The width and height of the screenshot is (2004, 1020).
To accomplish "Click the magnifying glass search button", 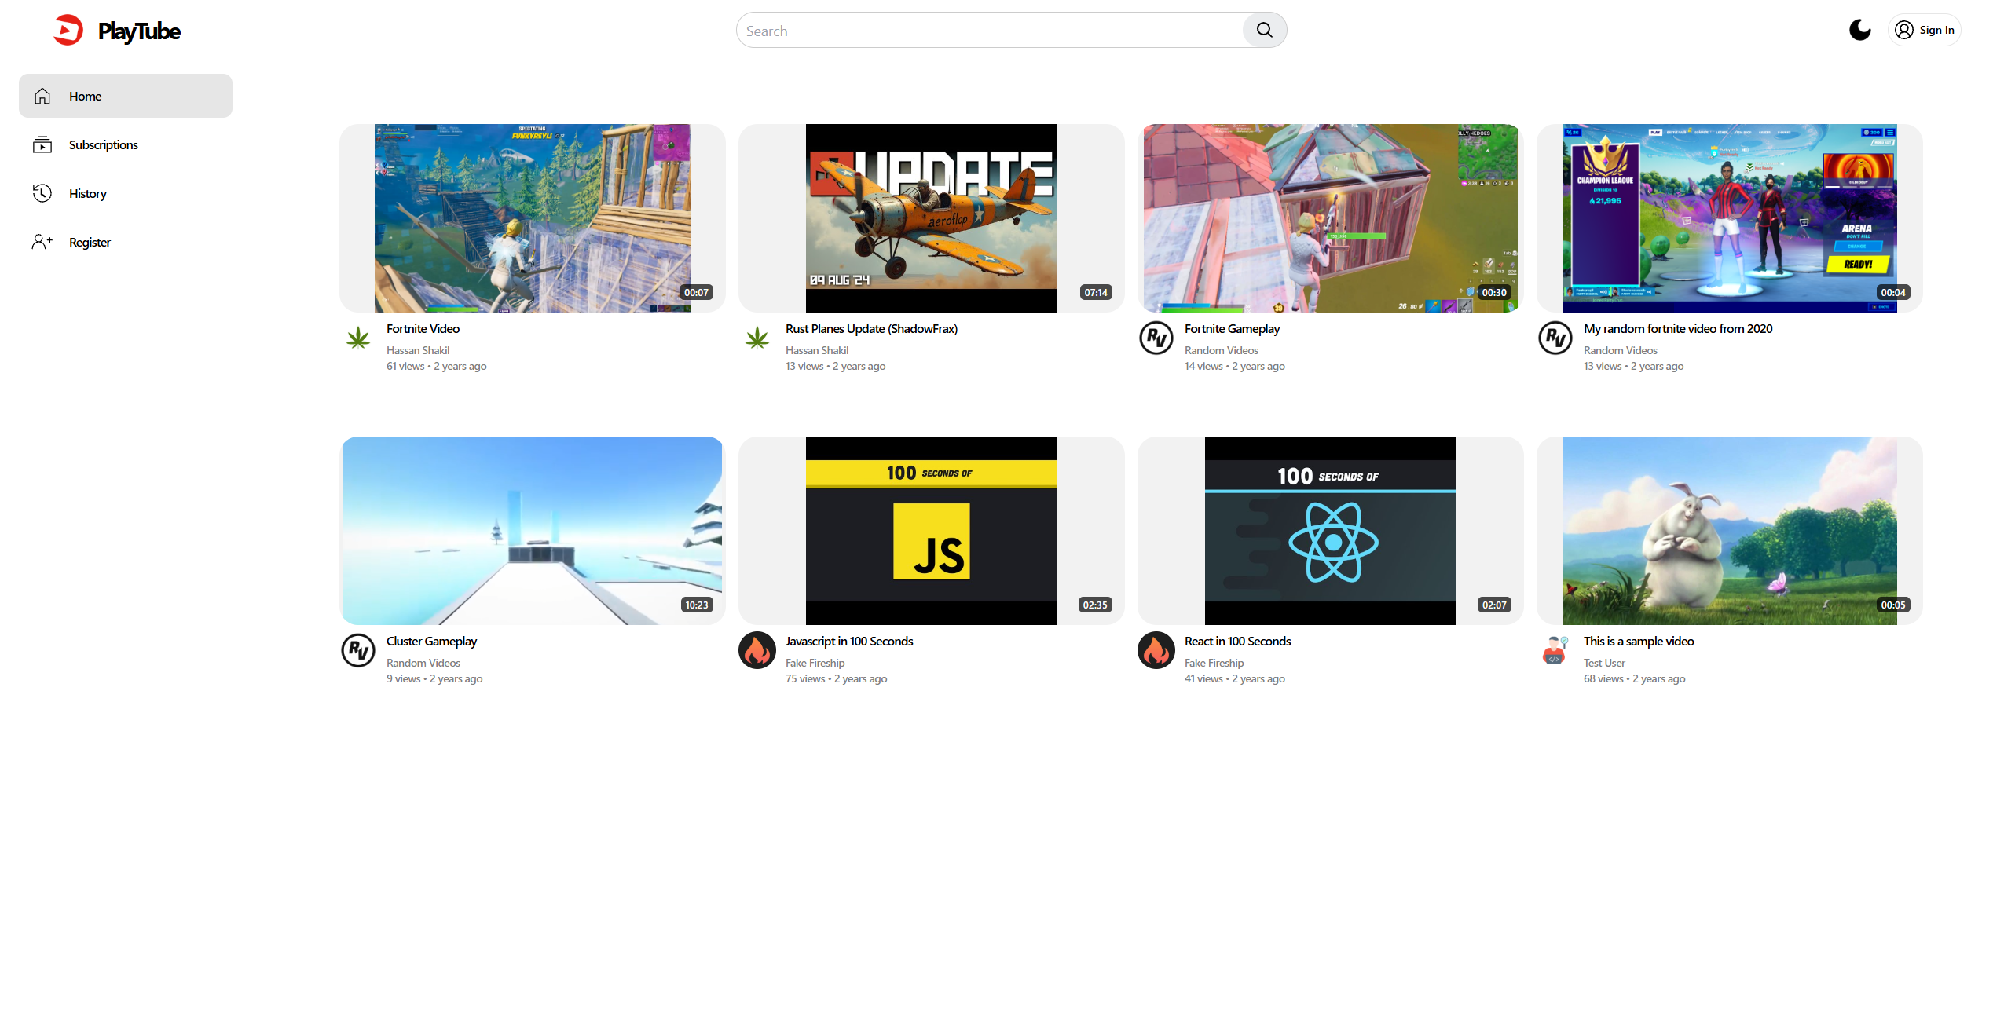I will (1264, 30).
